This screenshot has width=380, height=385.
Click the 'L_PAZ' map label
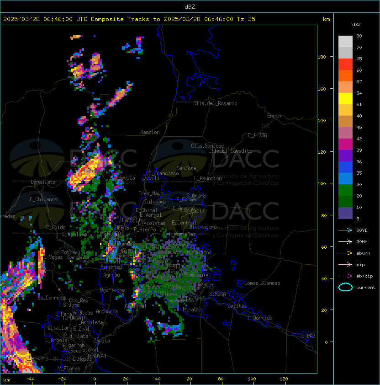(308, 336)
